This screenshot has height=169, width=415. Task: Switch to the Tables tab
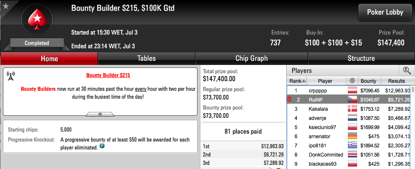pyautogui.click(x=146, y=58)
